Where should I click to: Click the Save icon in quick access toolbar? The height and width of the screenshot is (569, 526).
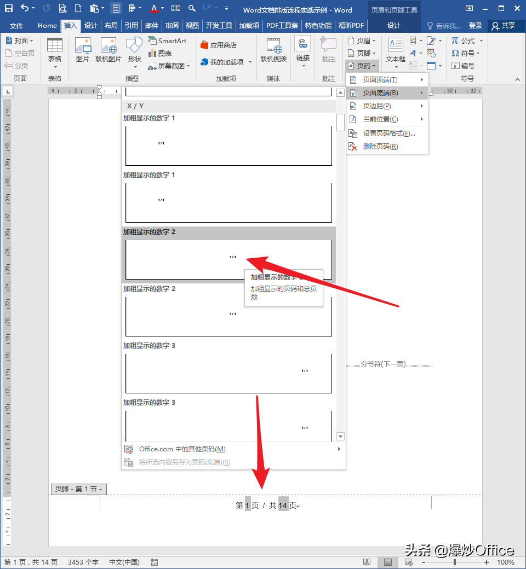point(9,8)
